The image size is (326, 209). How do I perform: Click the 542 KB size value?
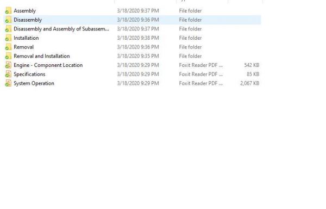click(x=252, y=65)
